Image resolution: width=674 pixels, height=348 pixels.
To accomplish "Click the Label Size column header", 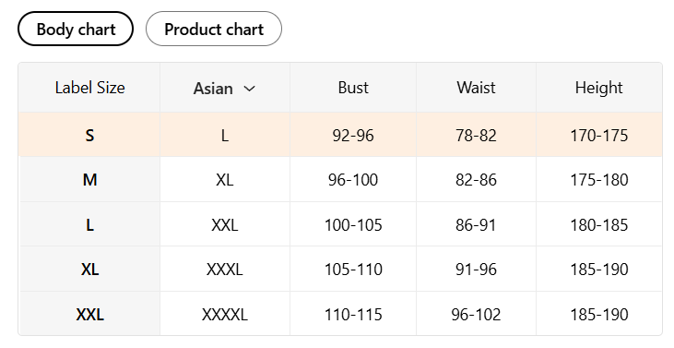I will point(89,88).
